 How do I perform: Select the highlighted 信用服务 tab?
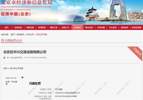click(x=77, y=27)
